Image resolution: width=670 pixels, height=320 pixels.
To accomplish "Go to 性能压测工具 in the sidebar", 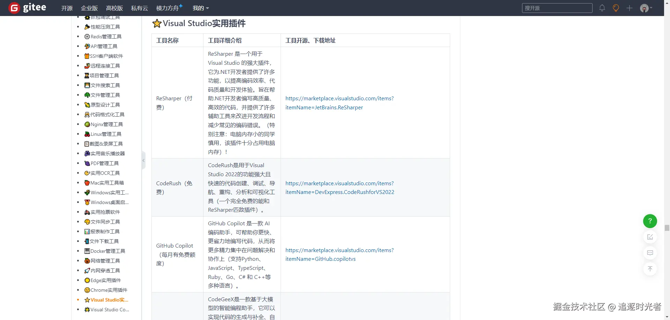I will (x=102, y=27).
